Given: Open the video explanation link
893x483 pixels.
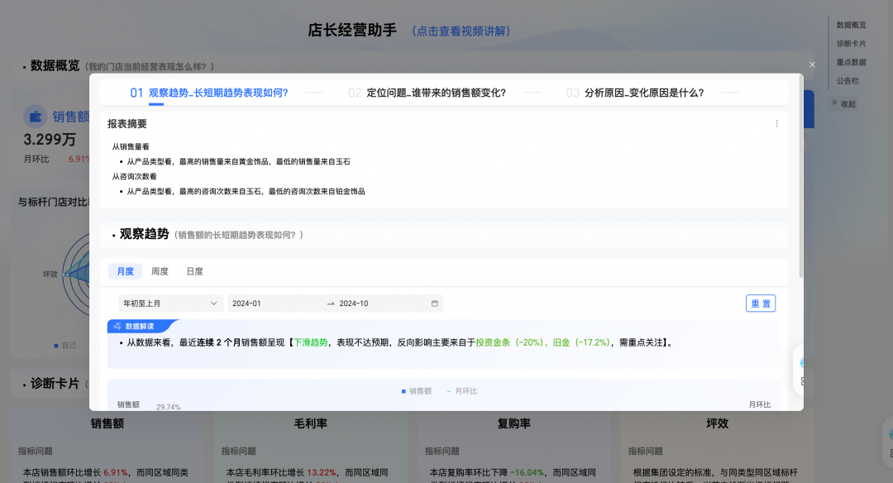Looking at the screenshot, I should pos(461,31).
